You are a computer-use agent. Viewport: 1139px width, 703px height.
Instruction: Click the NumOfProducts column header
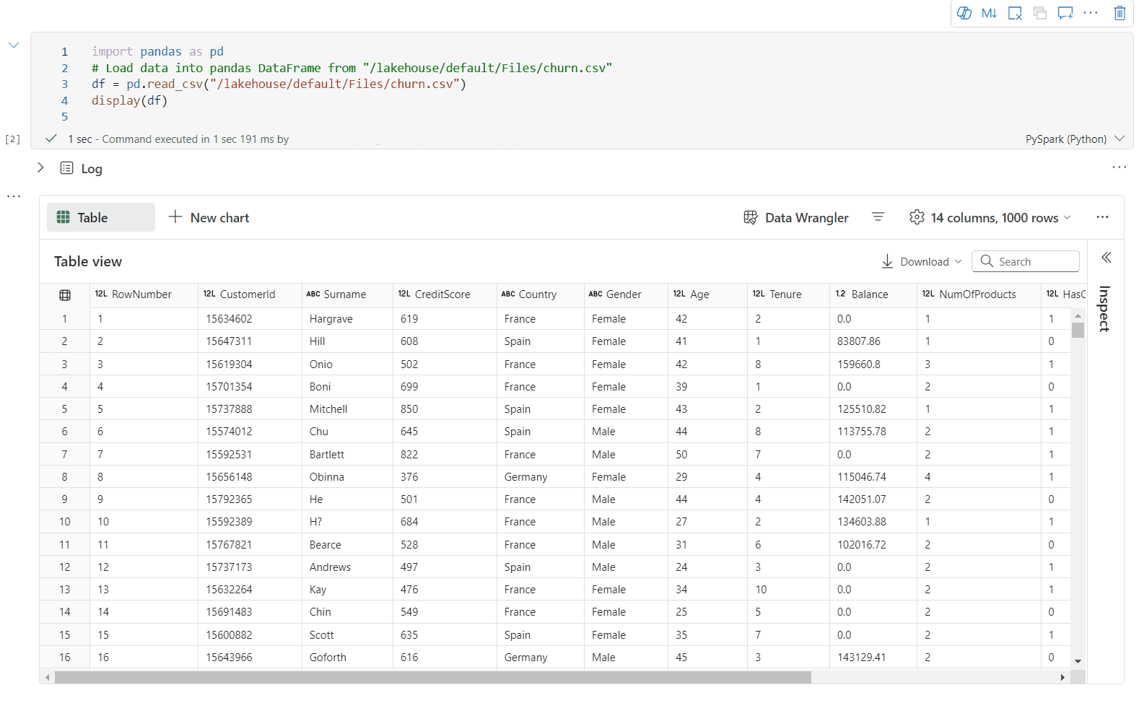[x=979, y=294]
